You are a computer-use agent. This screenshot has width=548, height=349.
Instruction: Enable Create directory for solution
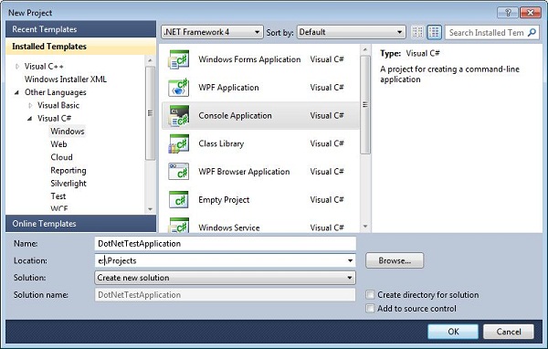pyautogui.click(x=370, y=295)
